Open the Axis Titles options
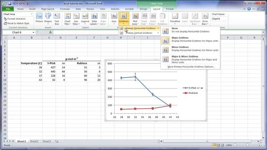267x150 pixels. click(76, 19)
